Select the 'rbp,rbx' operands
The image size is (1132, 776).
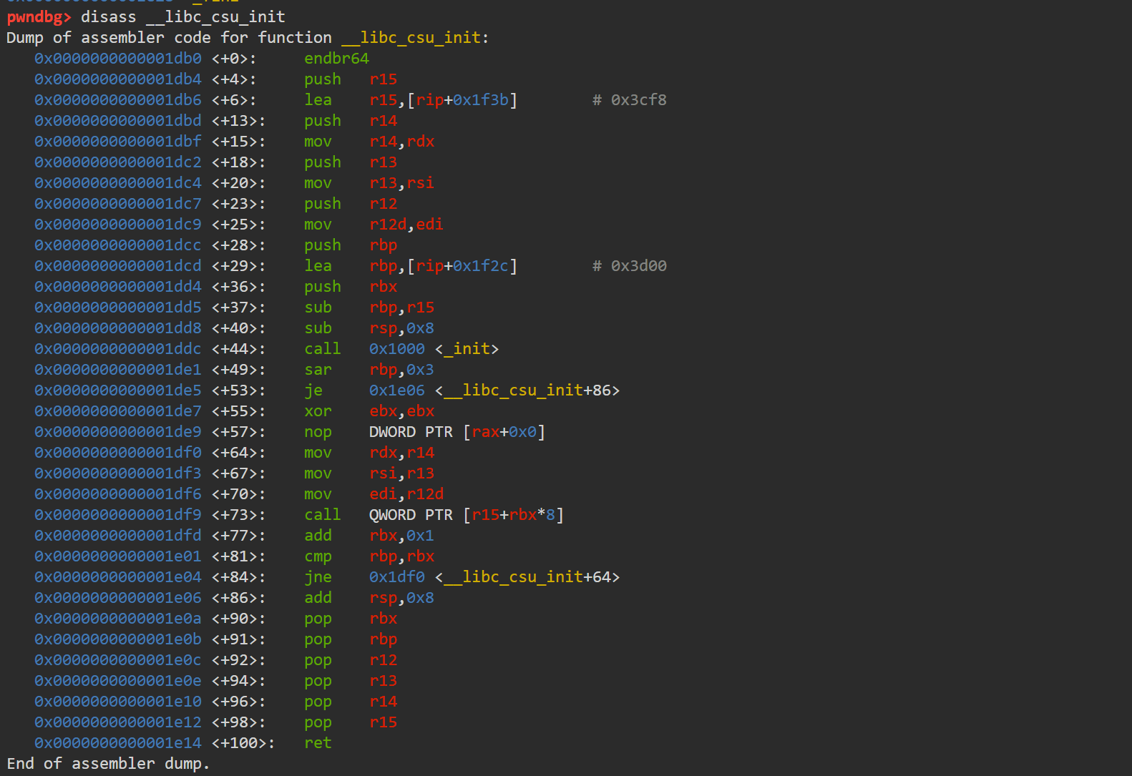402,556
